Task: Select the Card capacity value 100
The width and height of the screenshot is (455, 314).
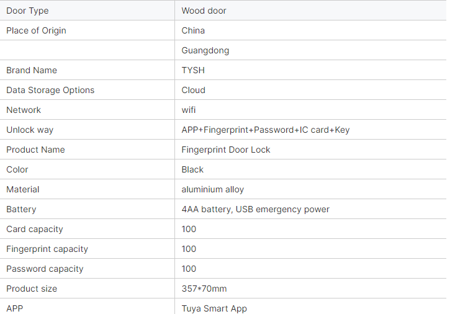Action: pos(189,229)
